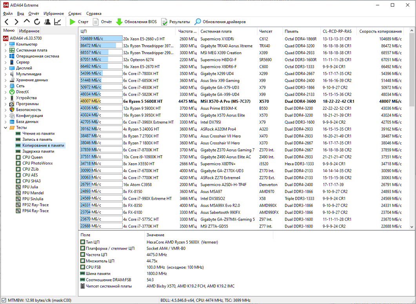Screen dimensions: 416x304
Task: Open the user profile toolbar icon
Action: [x=47, y=22]
